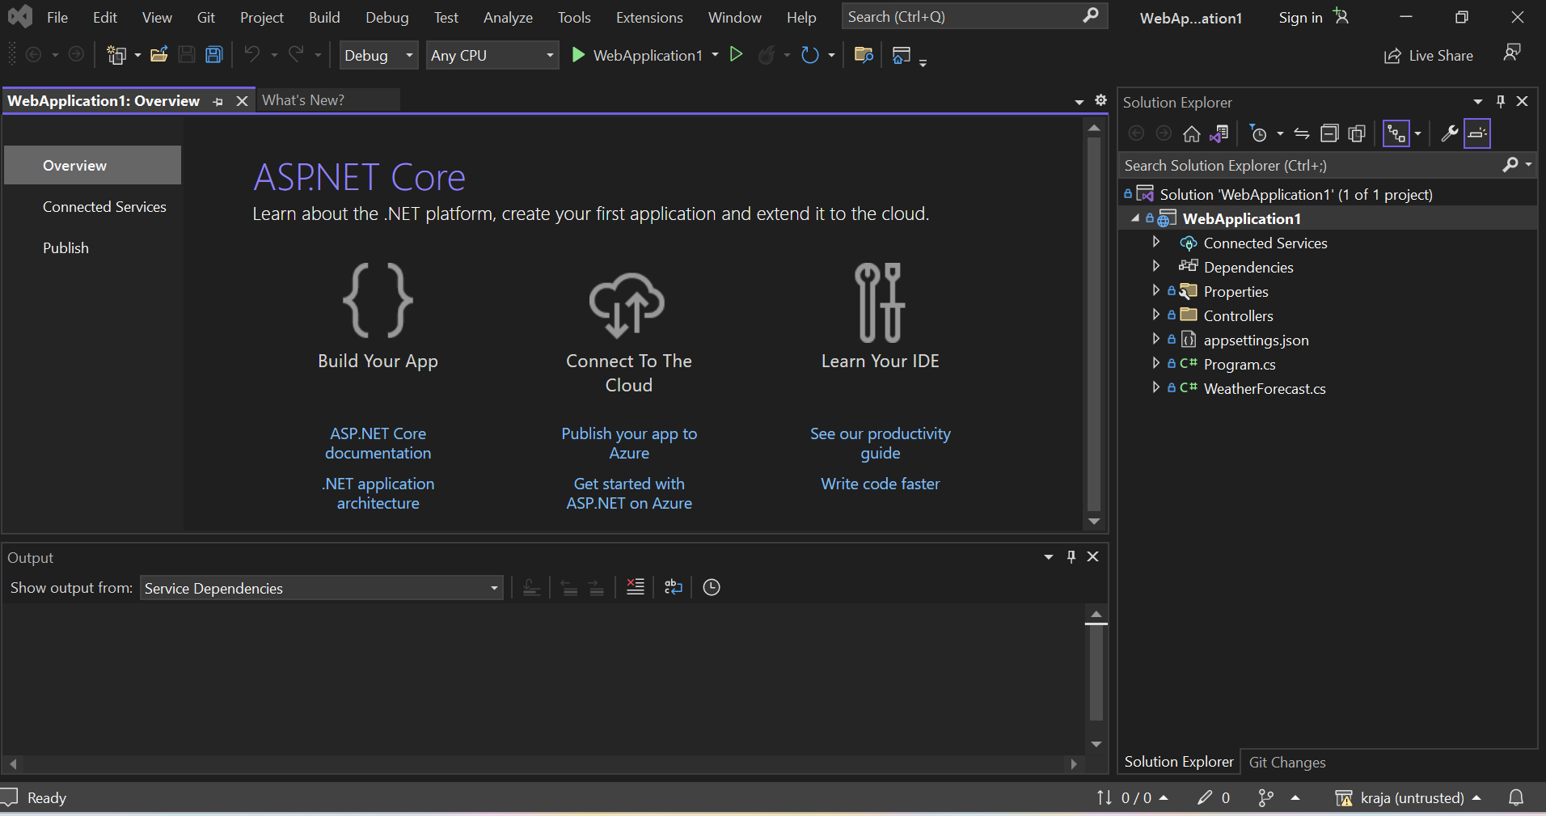Click the Open File folder icon
The image size is (1546, 816).
click(159, 55)
